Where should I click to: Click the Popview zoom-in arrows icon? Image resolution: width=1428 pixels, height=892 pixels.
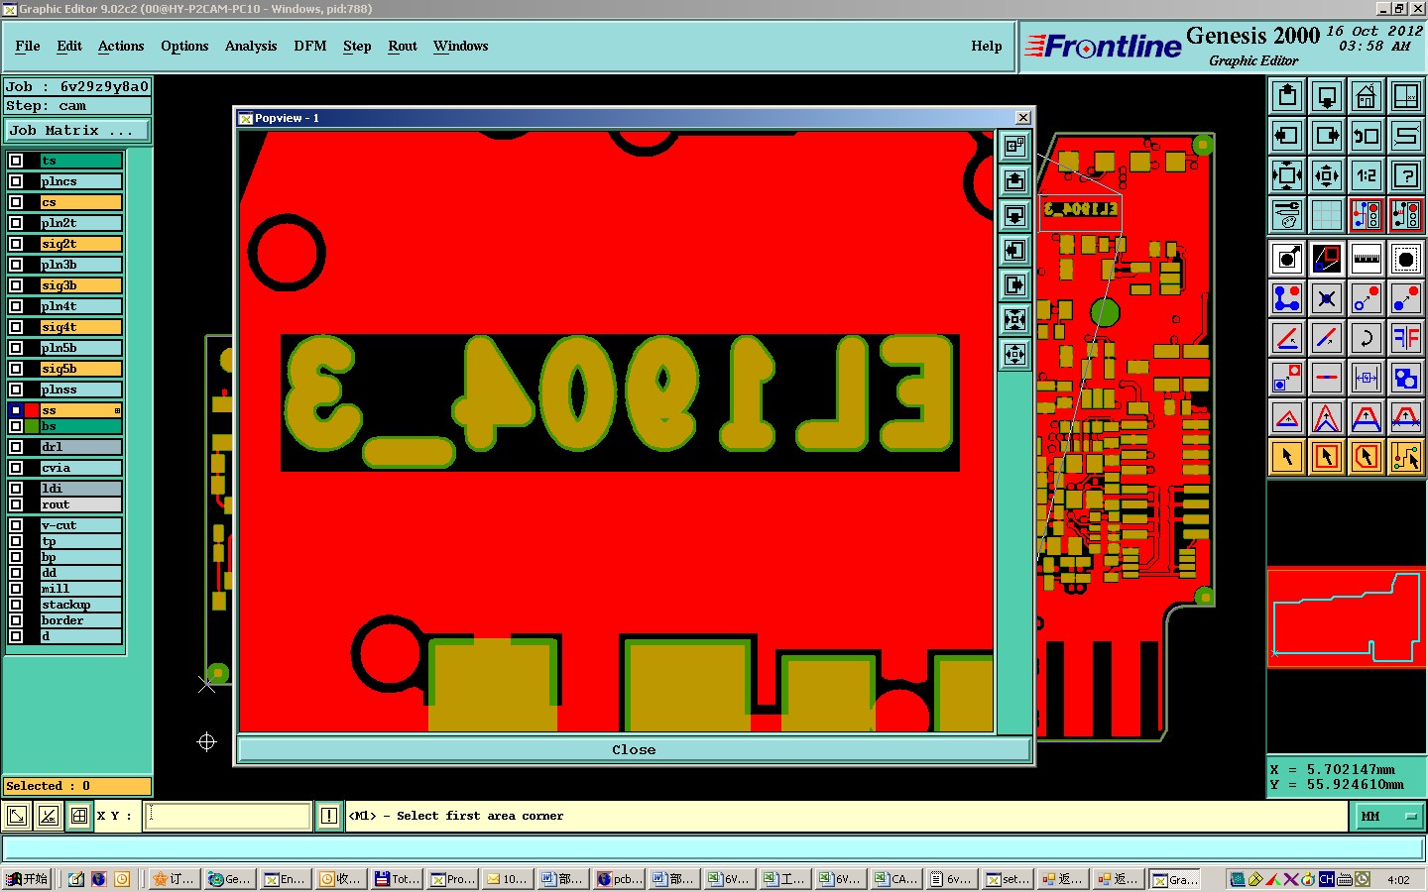pos(1014,319)
